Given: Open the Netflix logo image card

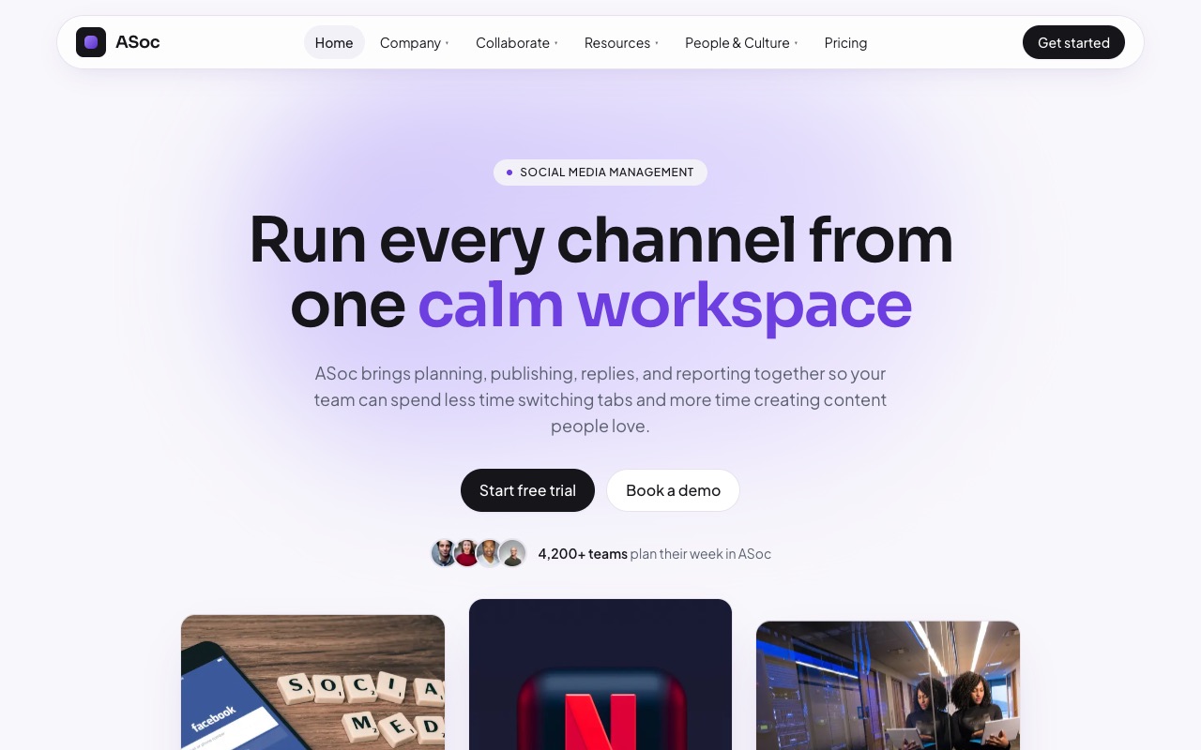Looking at the screenshot, I should (x=600, y=675).
